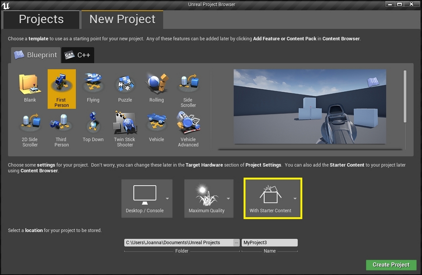Expand the Maximum Quality dropdown arrow
This screenshot has width=422, height=275.
tap(228, 198)
